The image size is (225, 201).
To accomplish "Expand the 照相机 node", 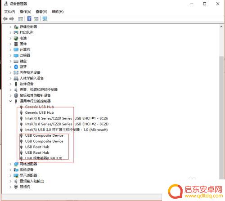I will click(x=10, y=187).
